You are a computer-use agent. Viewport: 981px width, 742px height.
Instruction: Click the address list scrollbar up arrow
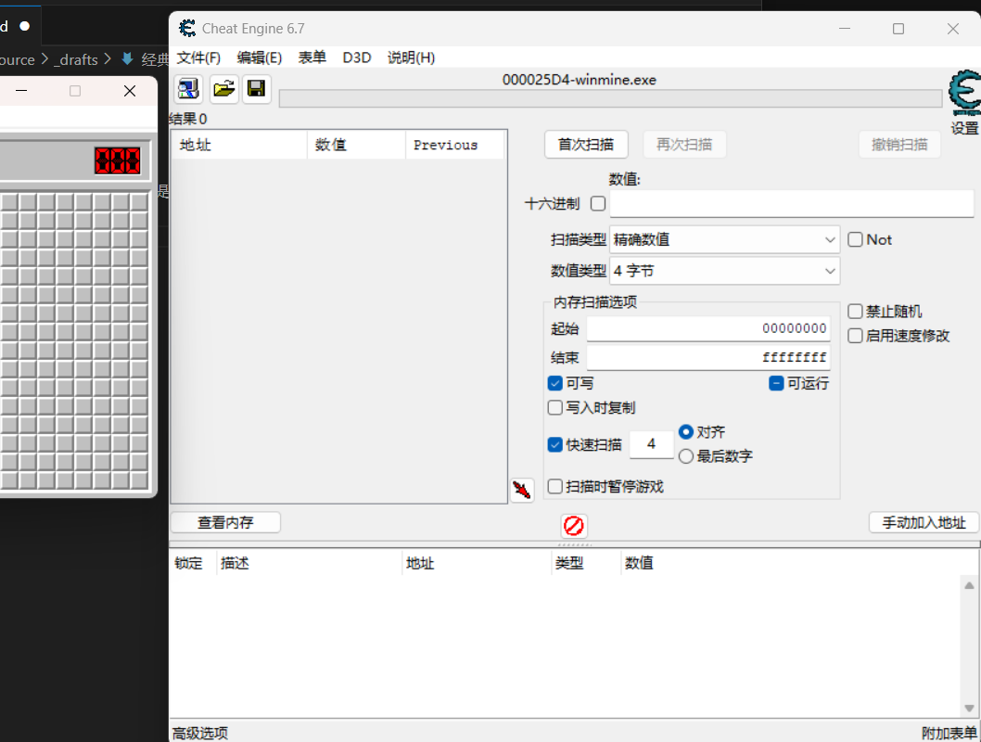coord(969,585)
